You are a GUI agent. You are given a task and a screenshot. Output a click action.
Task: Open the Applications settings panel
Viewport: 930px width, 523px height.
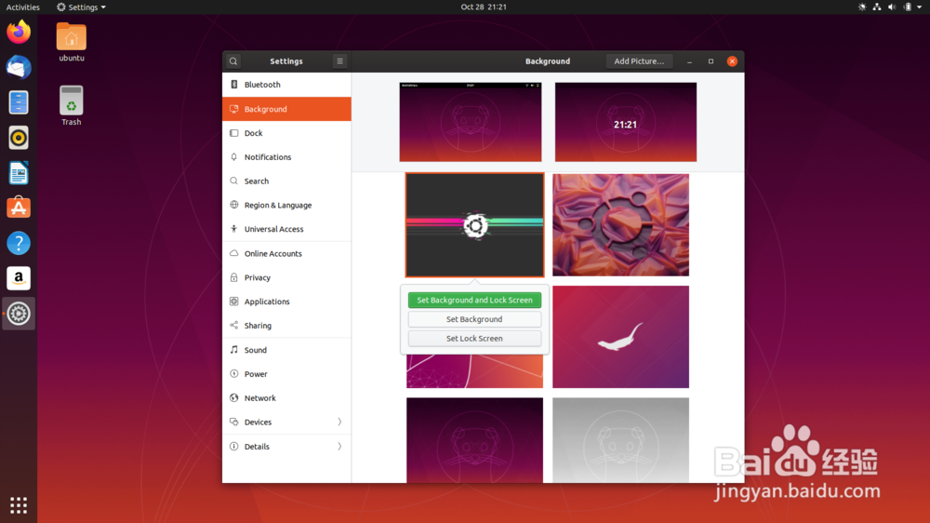(x=286, y=302)
